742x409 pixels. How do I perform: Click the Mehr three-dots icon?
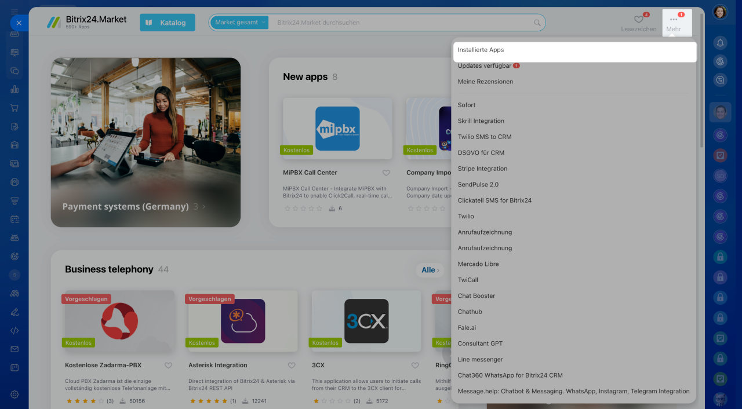point(674,20)
